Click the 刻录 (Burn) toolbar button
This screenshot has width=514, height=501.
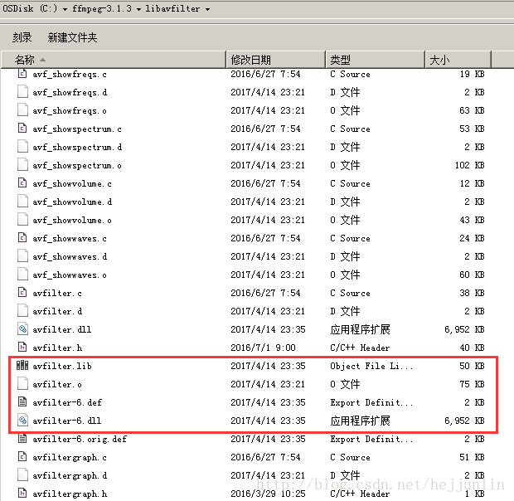pyautogui.click(x=22, y=37)
